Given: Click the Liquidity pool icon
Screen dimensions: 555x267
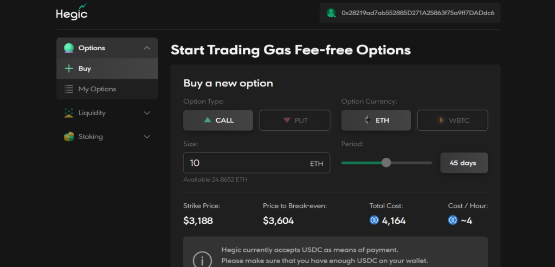Looking at the screenshot, I should click(69, 113).
